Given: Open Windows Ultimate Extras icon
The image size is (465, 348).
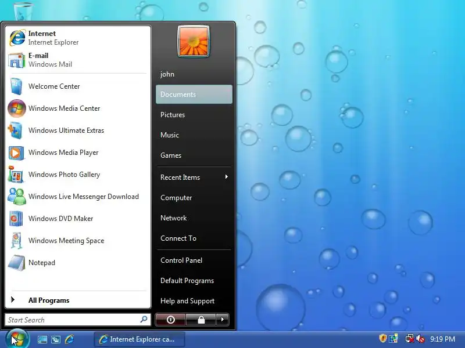Looking at the screenshot, I should 16,130.
